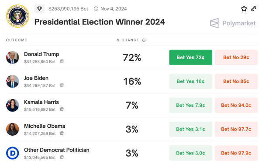This screenshot has width=262, height=165.
Task: Open the Polymarket logo link
Action: click(233, 23)
